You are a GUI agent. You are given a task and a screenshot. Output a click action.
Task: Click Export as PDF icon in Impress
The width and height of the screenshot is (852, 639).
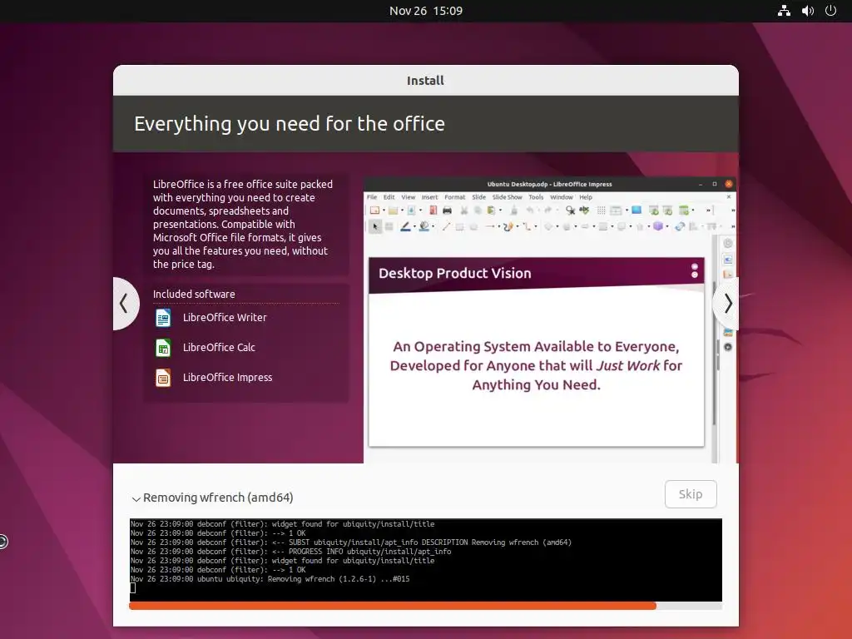[433, 211]
